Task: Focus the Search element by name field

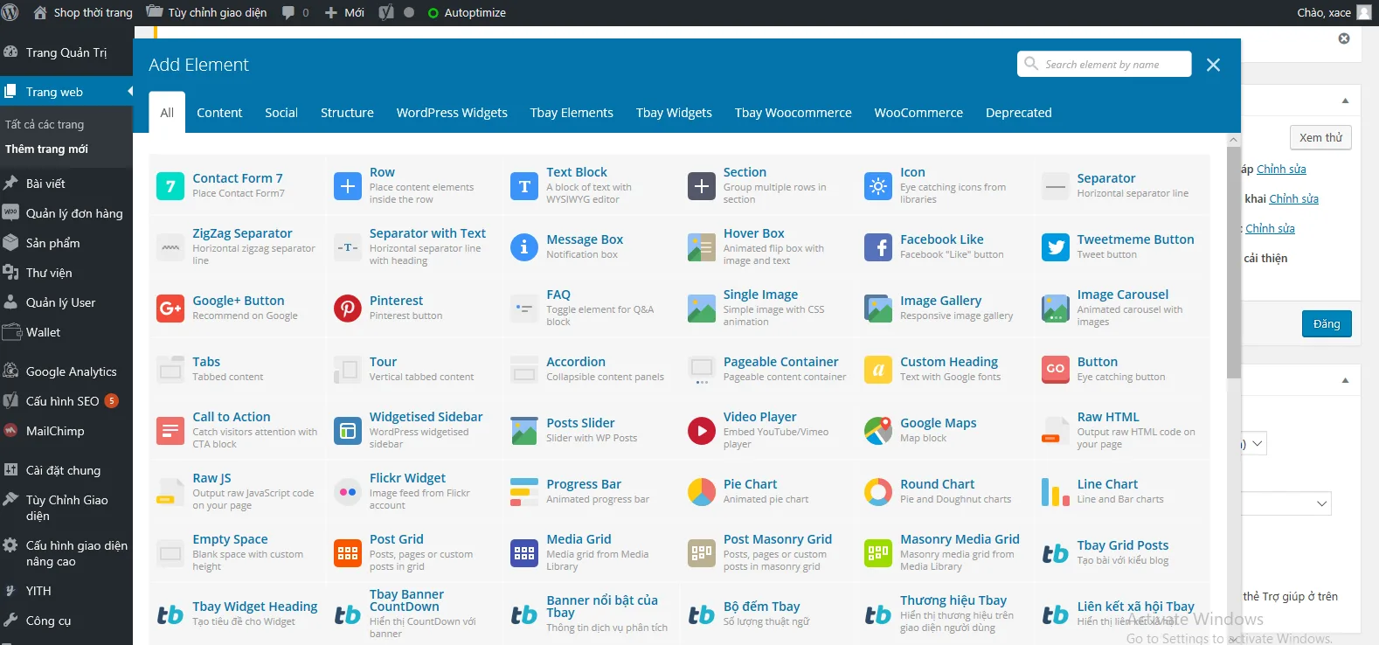Action: click(1105, 64)
